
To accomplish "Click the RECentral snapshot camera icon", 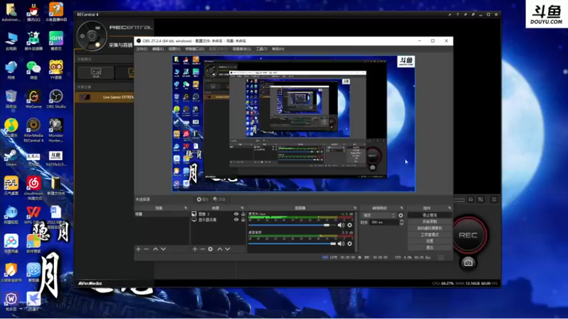I will tap(468, 262).
